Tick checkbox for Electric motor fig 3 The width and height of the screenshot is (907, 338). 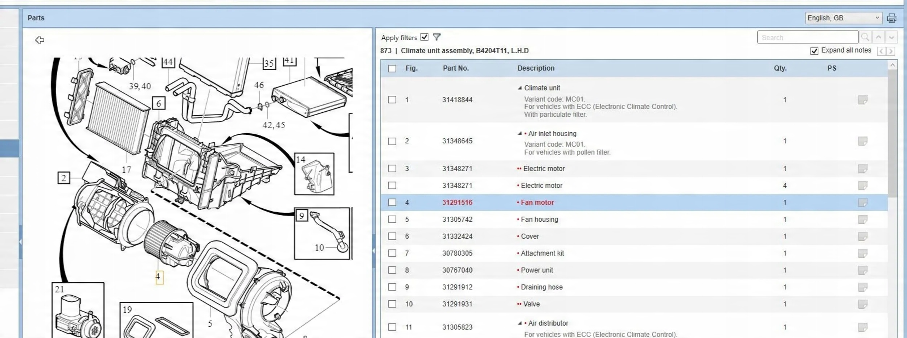pyautogui.click(x=392, y=168)
